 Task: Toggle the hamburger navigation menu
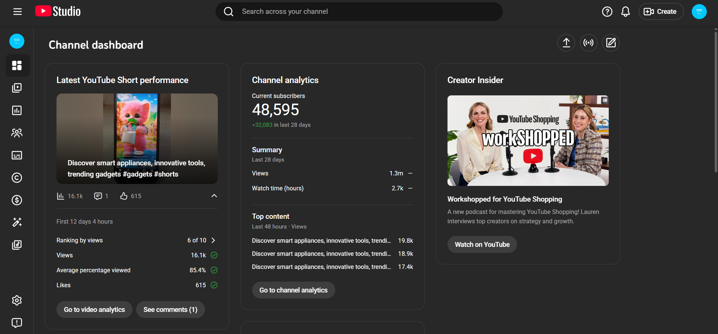(18, 12)
